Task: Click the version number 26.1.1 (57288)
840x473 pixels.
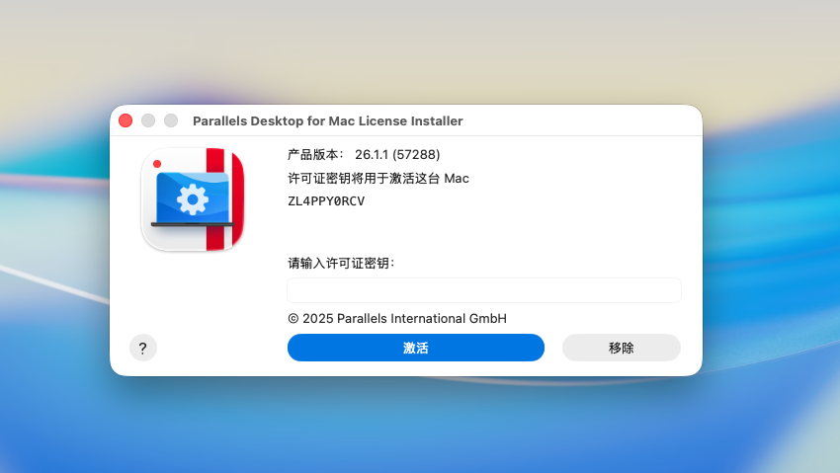Action: [397, 155]
